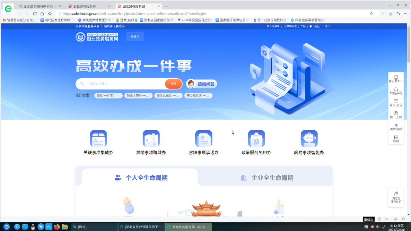The width and height of the screenshot is (411, 231).
Task: Click 留言投诉 icon in right sidebar
Action: click(396, 101)
